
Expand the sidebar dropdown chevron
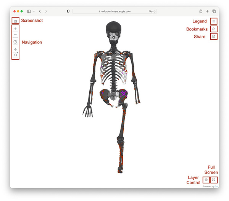[34, 11]
